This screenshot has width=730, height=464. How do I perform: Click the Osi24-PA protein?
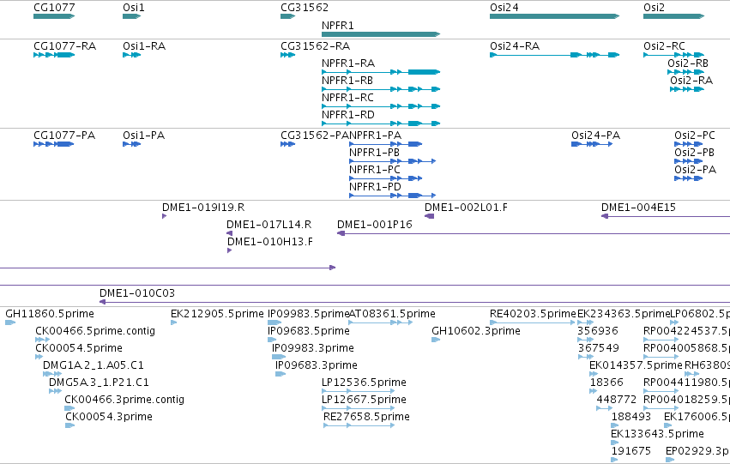[592, 144]
